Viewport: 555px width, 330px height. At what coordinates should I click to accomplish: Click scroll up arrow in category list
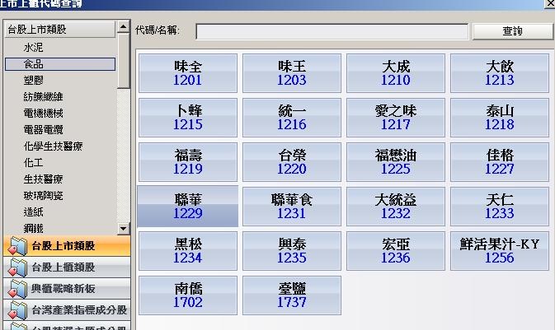coord(123,26)
